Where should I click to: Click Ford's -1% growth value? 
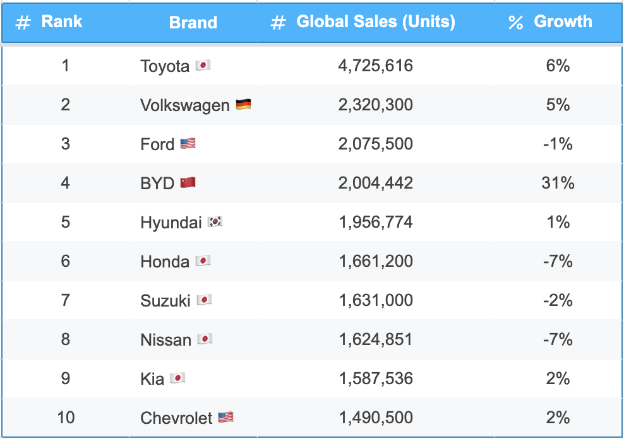(x=558, y=144)
